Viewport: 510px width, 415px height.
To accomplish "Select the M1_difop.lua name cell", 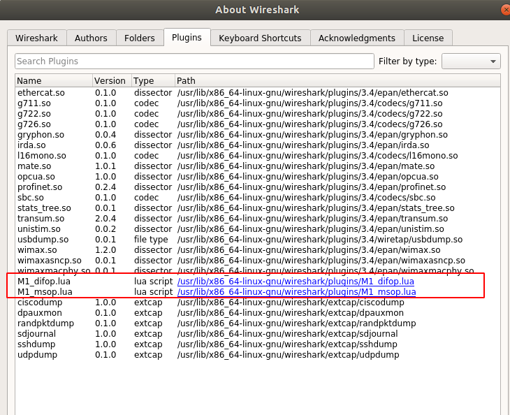I will pyautogui.click(x=44, y=282).
